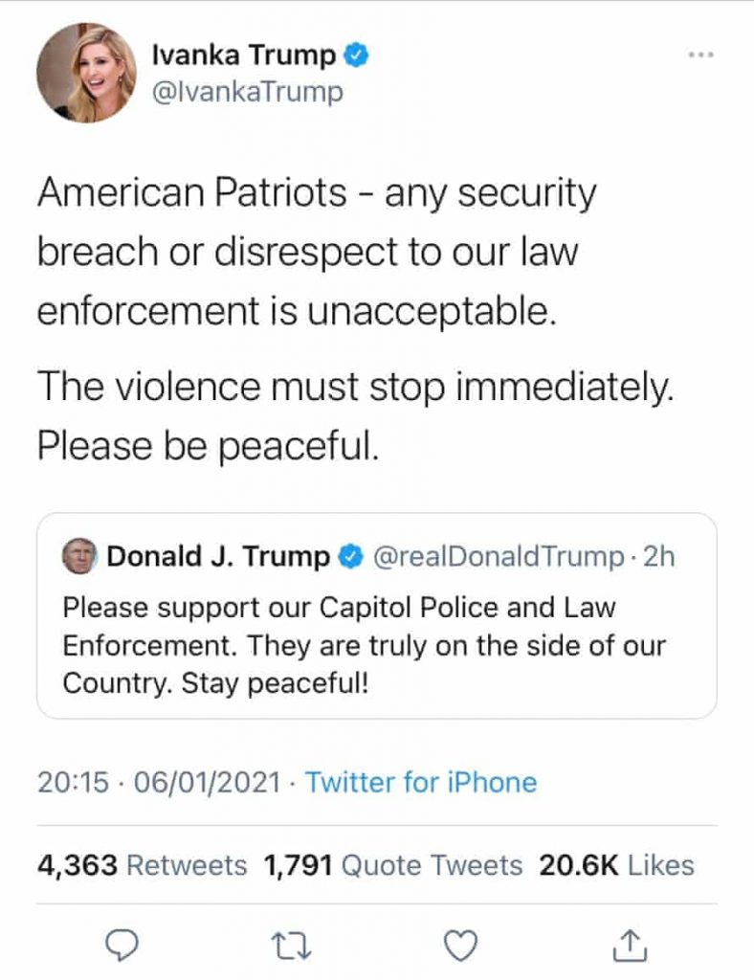Image resolution: width=754 pixels, height=980 pixels.
Task: Tap Donald J. Trump's small avatar
Action: click(80, 556)
